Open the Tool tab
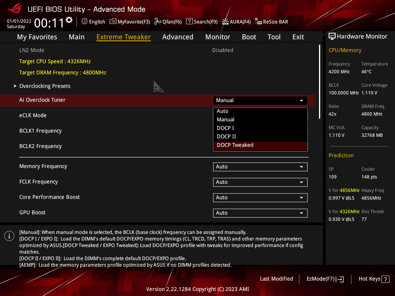This screenshot has height=296, width=395. [x=274, y=37]
